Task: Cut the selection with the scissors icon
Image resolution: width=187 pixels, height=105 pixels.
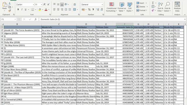Action: coord(10,3)
